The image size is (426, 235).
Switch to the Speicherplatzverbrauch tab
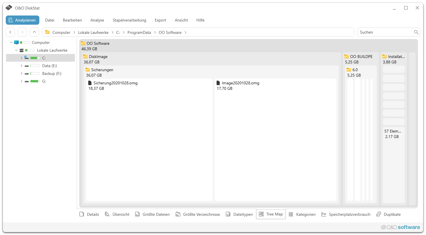click(346, 214)
